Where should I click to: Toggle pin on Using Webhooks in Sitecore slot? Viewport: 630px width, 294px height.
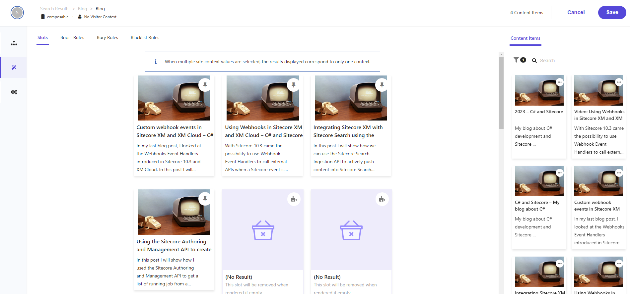(293, 85)
